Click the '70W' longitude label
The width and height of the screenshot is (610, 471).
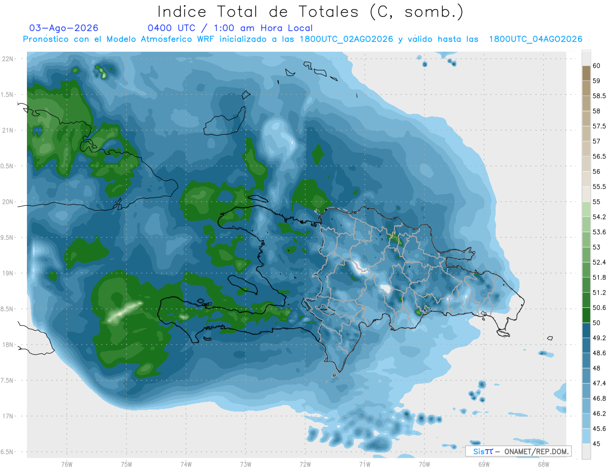pyautogui.click(x=424, y=464)
